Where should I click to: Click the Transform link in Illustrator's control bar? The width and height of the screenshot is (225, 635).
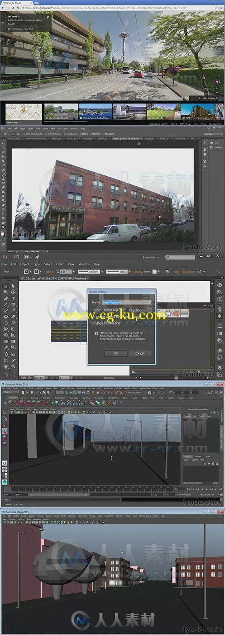tap(189, 271)
